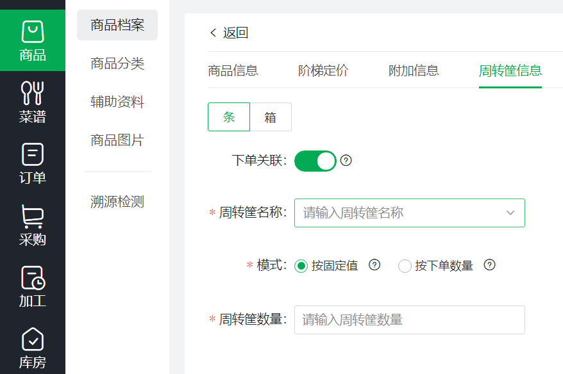Image resolution: width=563 pixels, height=374 pixels.
Task: Click the dropdown arrow in 周转筐名称 field
Action: point(510,213)
